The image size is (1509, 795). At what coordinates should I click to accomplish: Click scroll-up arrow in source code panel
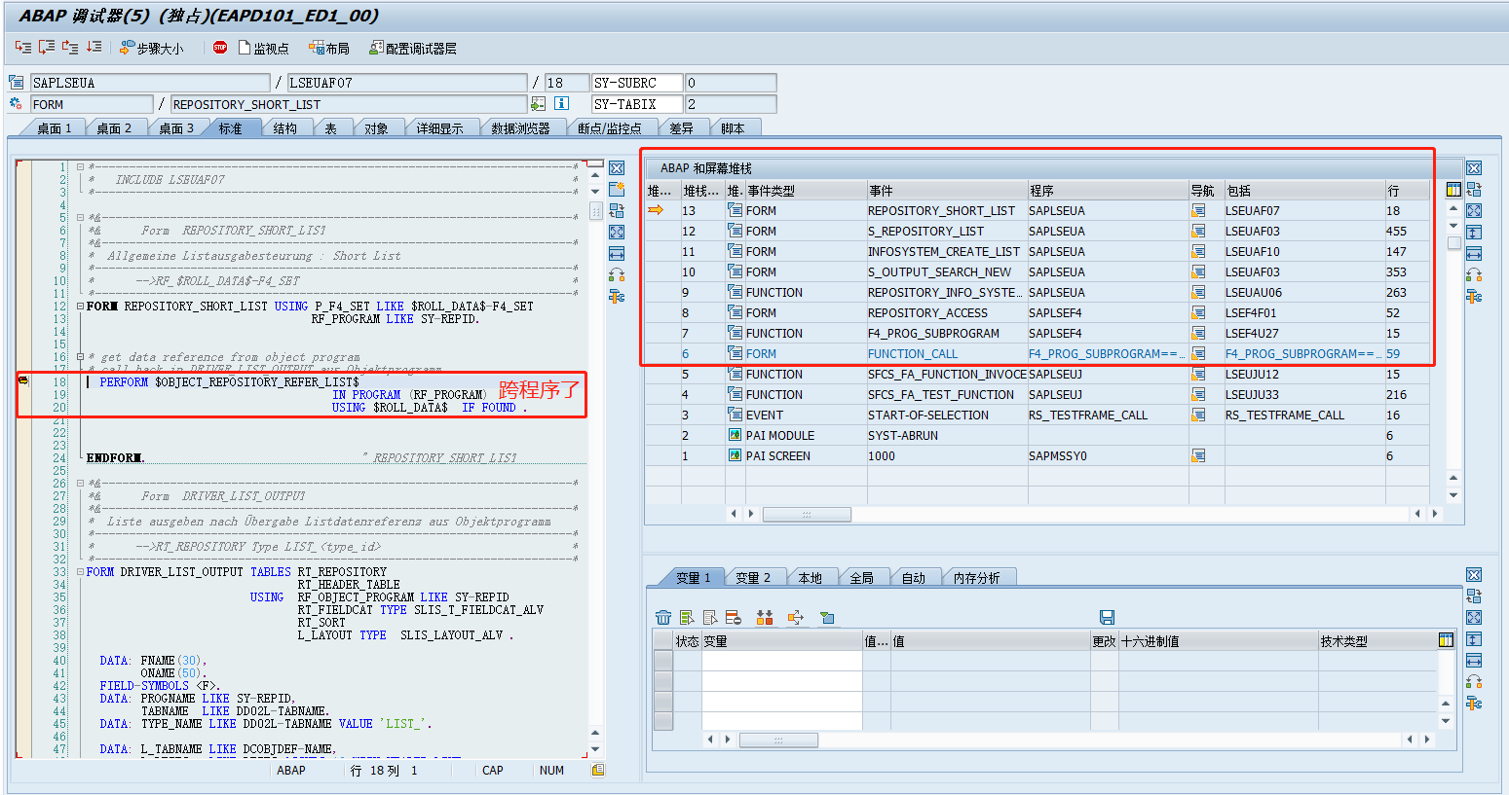pyautogui.click(x=595, y=174)
